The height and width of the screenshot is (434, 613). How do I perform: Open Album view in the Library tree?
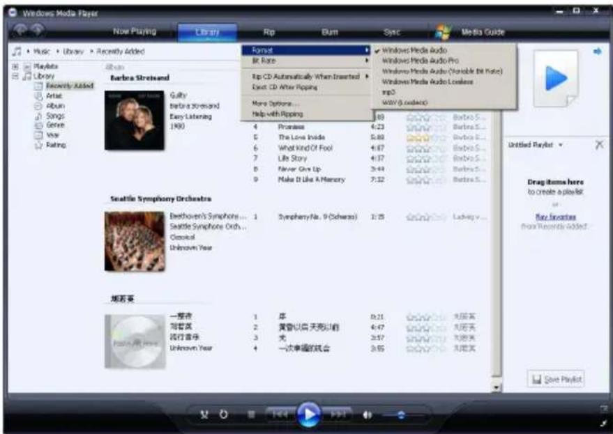coord(56,106)
